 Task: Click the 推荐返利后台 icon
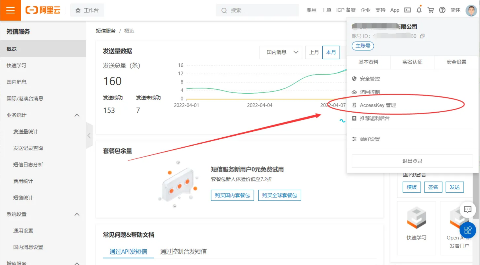click(354, 118)
